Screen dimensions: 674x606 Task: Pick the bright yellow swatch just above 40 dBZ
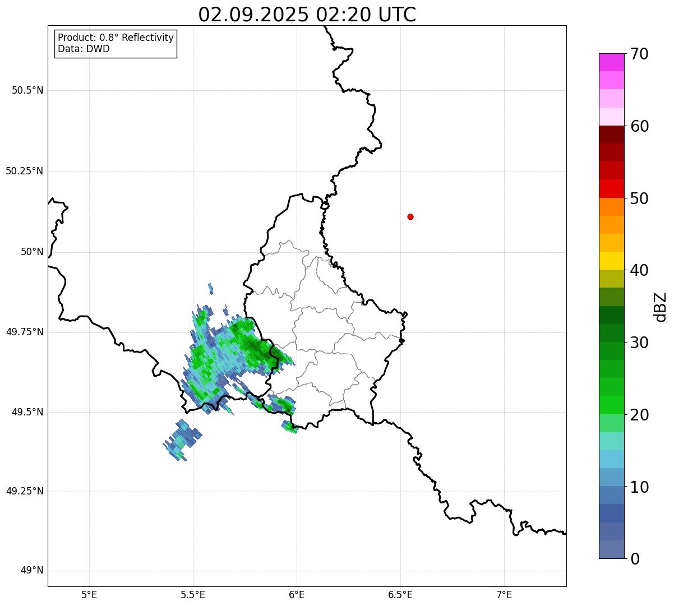pyautogui.click(x=611, y=261)
